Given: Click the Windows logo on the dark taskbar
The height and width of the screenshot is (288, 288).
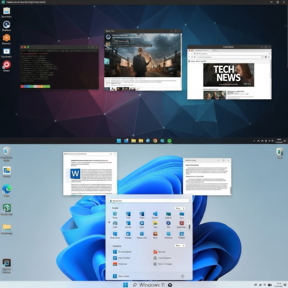Looking at the screenshot, I should click(119, 141).
